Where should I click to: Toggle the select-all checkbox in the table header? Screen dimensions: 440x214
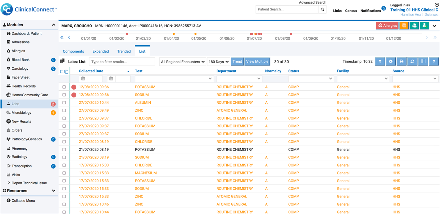pyautogui.click(x=62, y=72)
